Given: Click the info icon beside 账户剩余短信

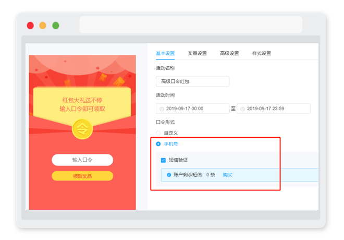Looking at the screenshot, I should [169, 175].
